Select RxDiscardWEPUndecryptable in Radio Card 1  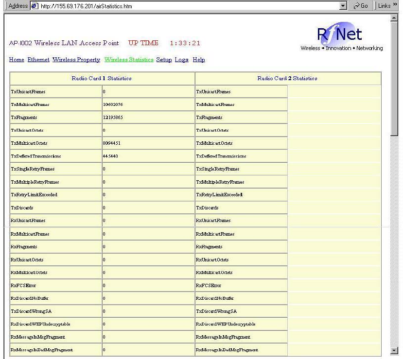coord(40,324)
